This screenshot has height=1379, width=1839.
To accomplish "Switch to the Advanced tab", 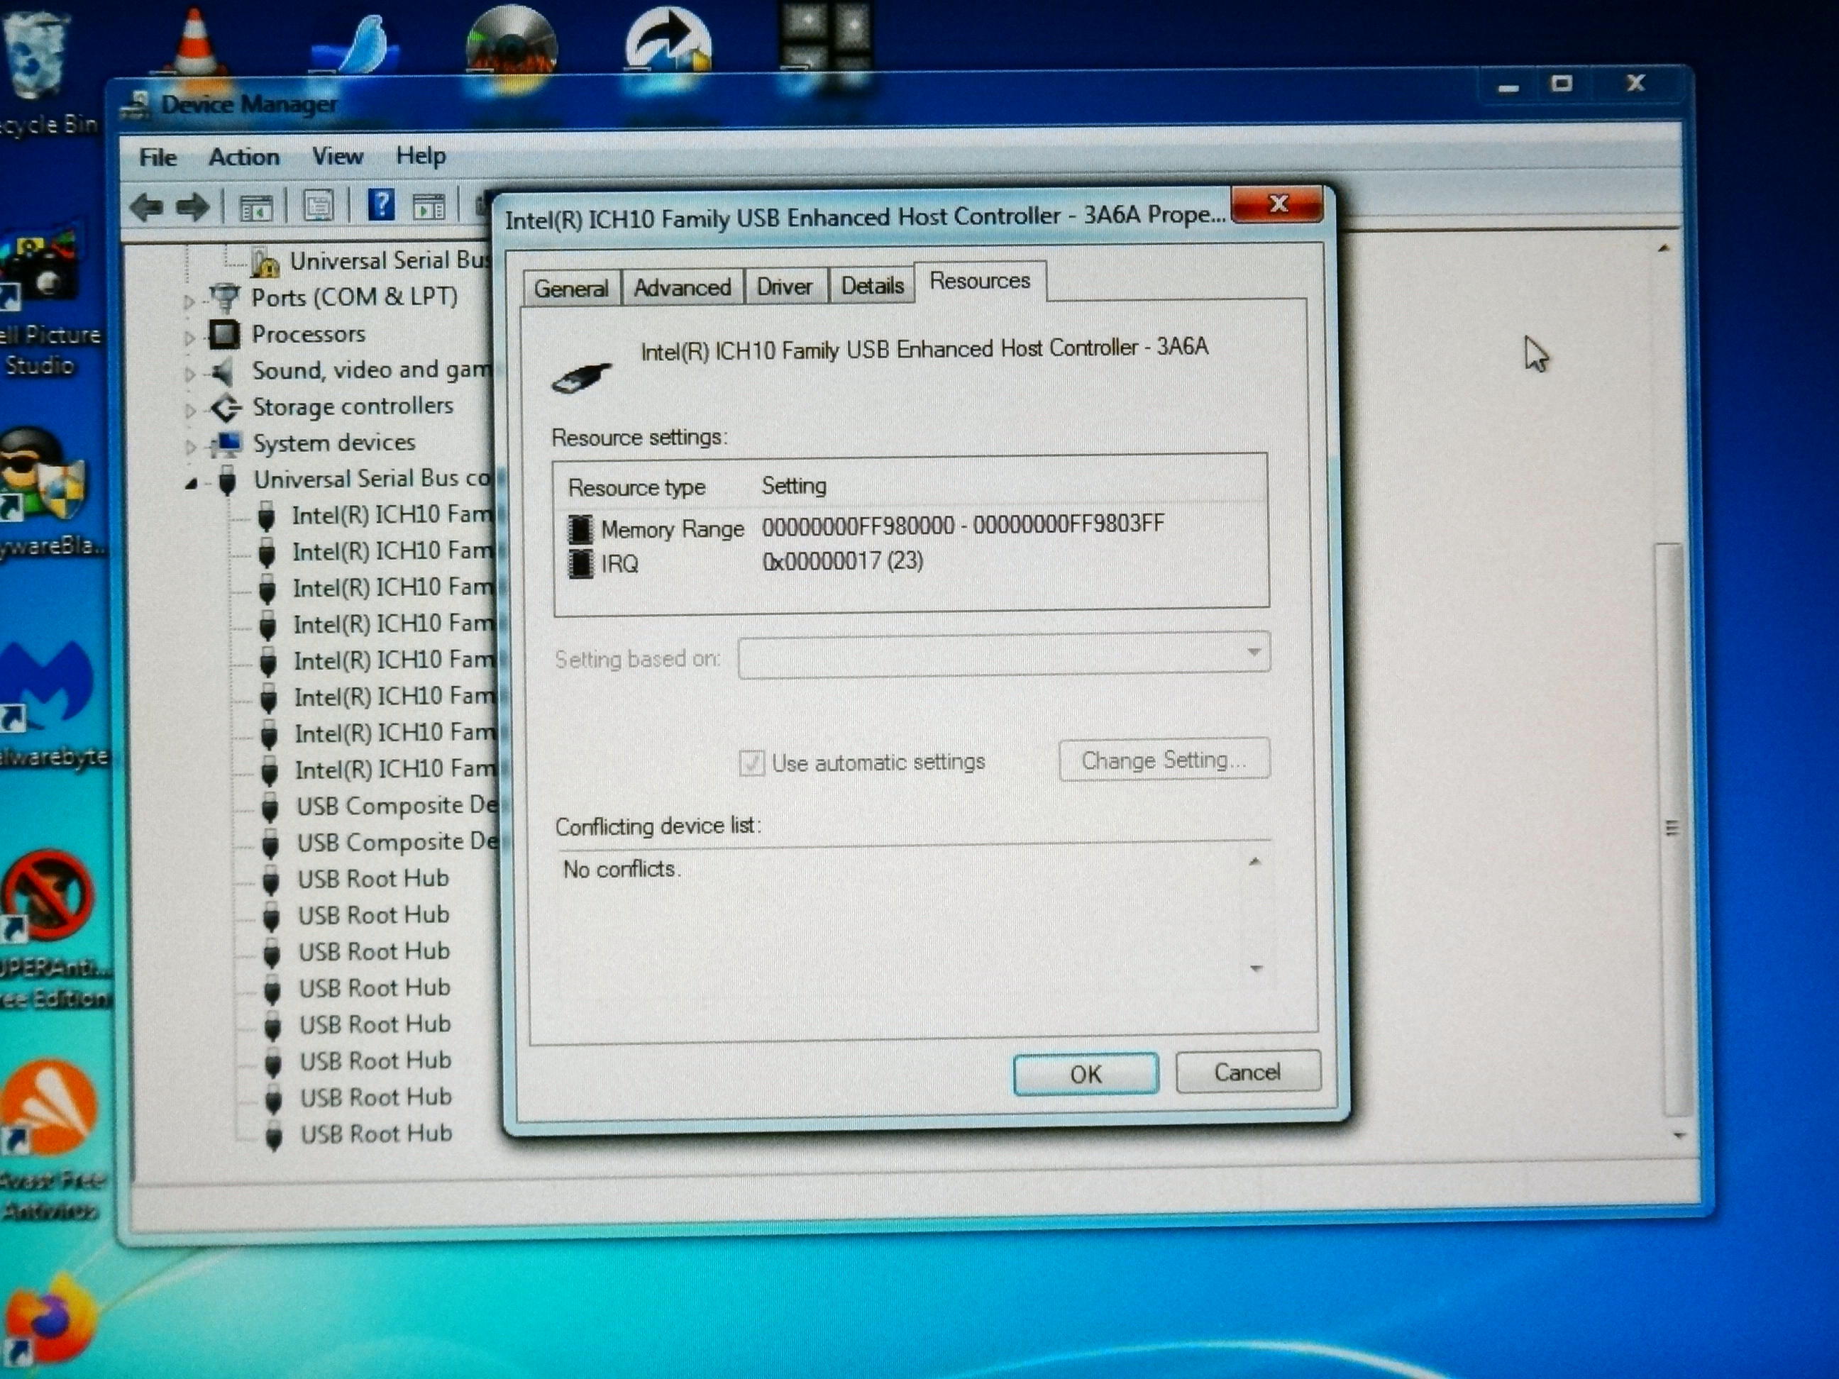I will coord(683,287).
